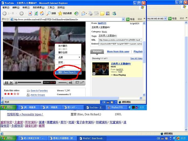Click the Save to Favorites link
The width and height of the screenshot is (188, 141).
[39, 91]
